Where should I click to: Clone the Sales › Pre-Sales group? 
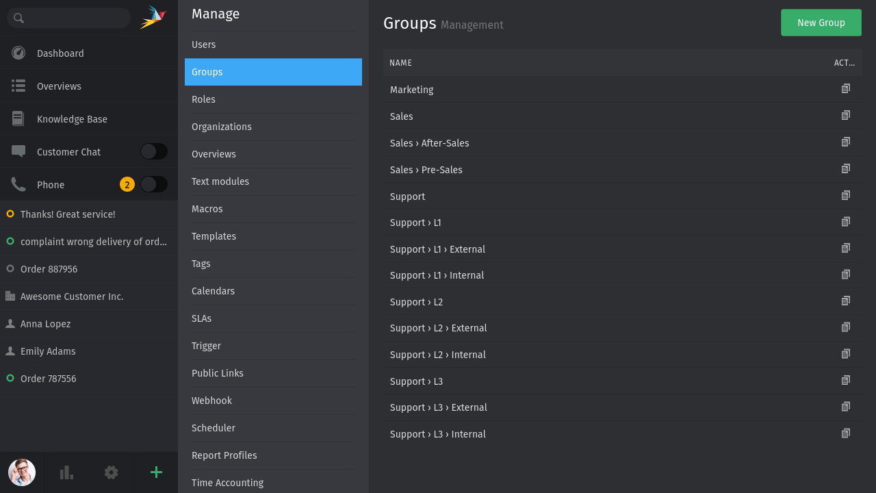click(846, 168)
